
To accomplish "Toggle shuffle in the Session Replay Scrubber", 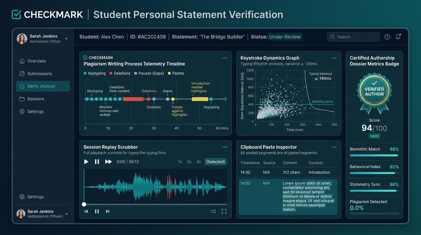I will [x=213, y=211].
